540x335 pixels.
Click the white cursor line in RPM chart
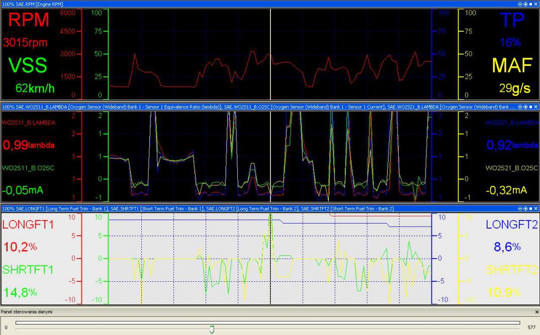click(x=271, y=54)
